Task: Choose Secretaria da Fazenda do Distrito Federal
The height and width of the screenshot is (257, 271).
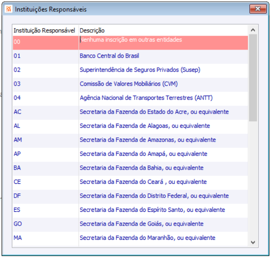Action: click(x=163, y=196)
